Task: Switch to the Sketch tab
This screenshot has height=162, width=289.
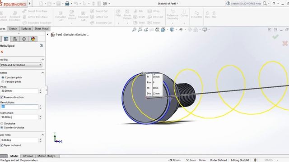Action: click(13, 29)
